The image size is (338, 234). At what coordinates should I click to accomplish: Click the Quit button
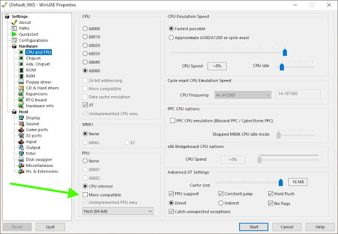[50, 227]
